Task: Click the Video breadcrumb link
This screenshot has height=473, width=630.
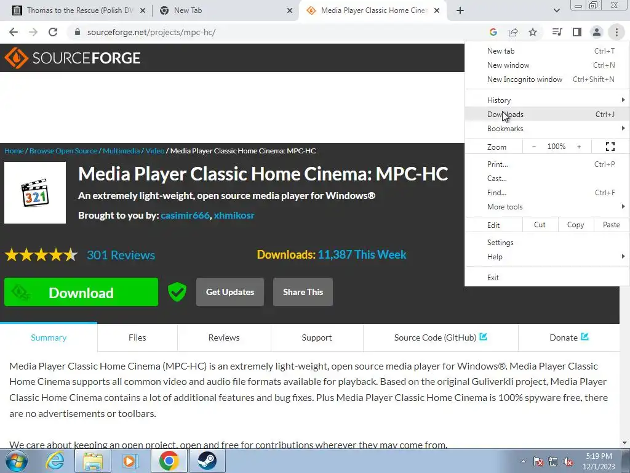Action: coord(154,151)
